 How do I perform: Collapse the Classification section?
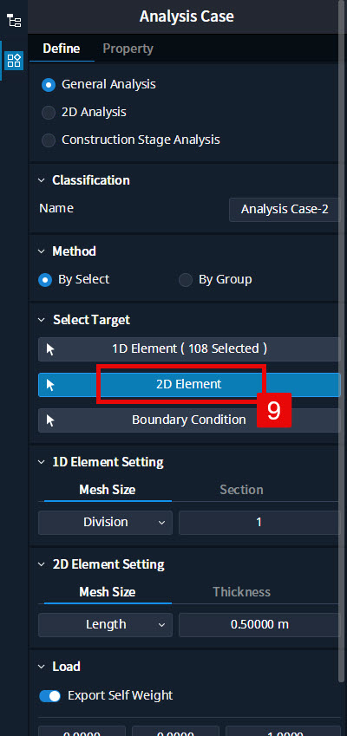[x=42, y=180]
